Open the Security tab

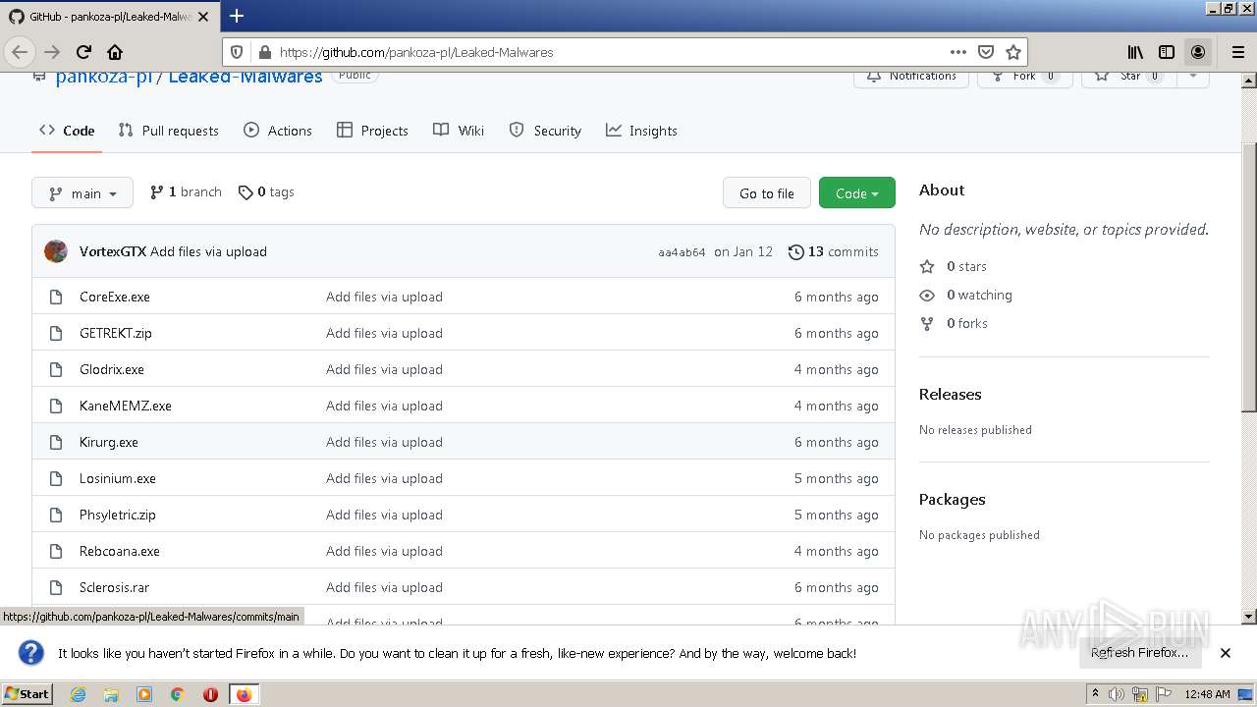click(x=545, y=131)
